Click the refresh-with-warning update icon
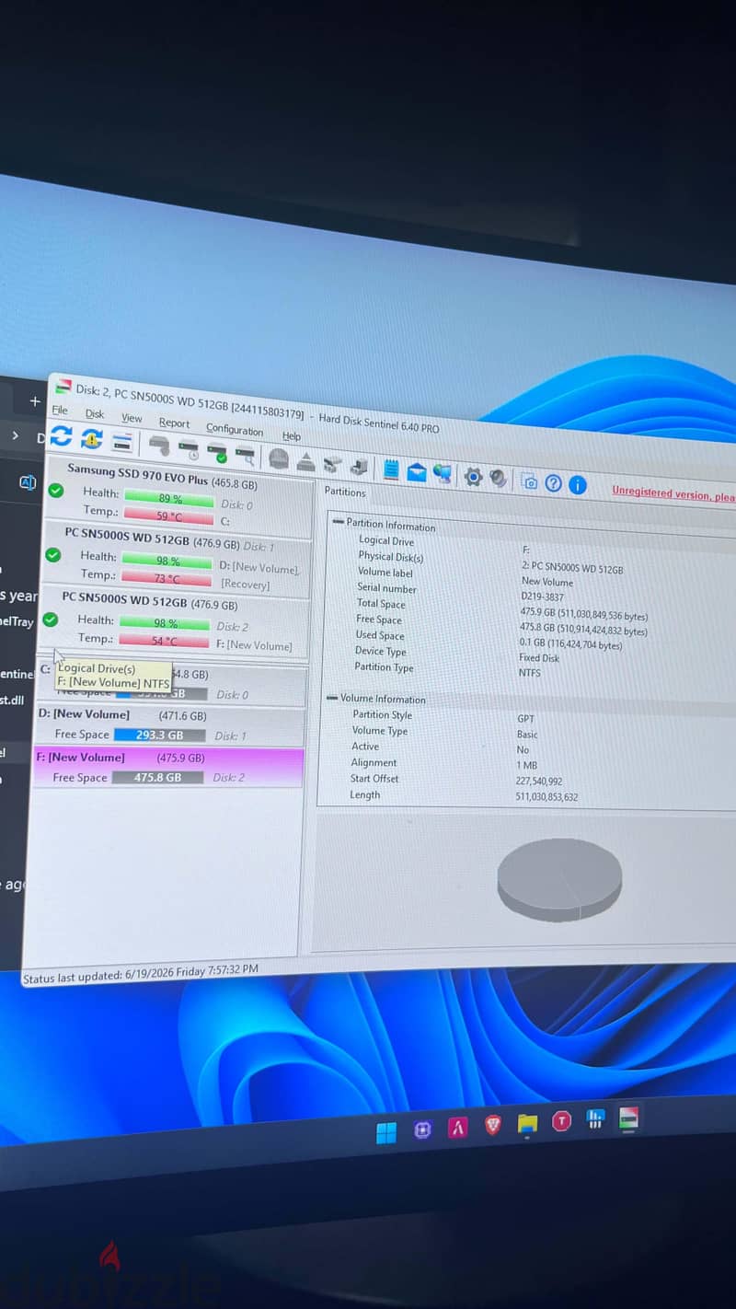The image size is (736, 1309). click(x=92, y=439)
